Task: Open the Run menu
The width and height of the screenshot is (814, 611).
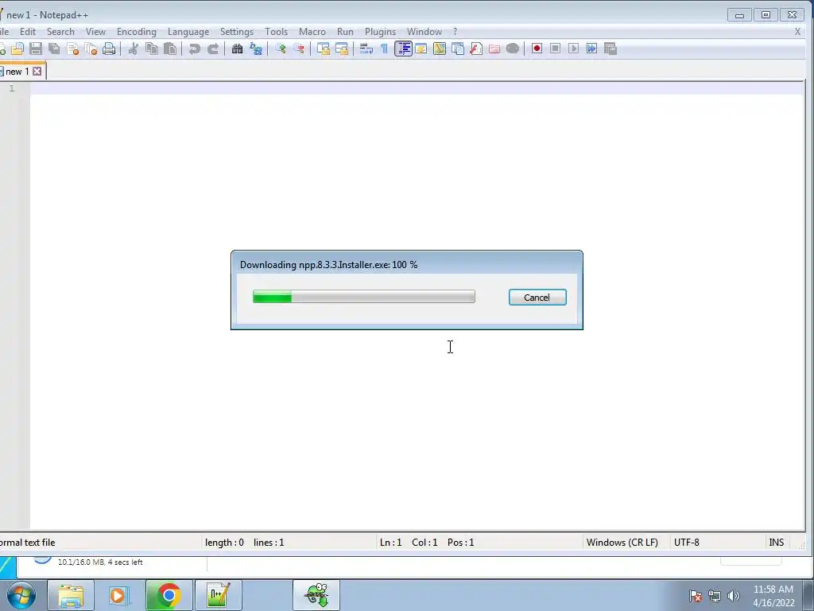Action: coord(345,32)
